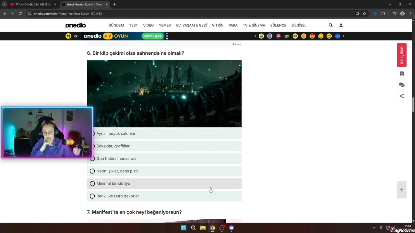Open Discord from the taskbar

[231, 228]
